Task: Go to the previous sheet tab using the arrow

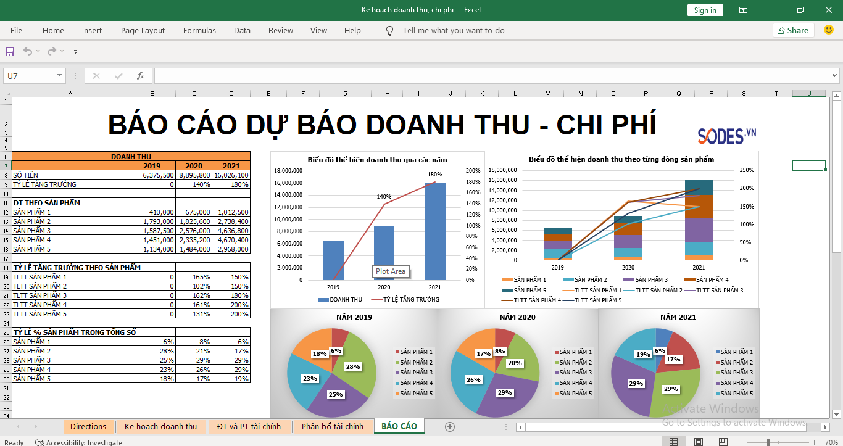Action: 18,426
